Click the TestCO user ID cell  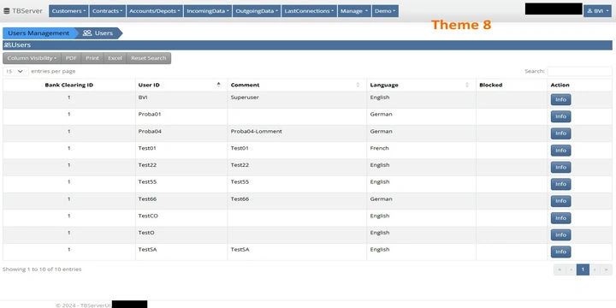tap(181, 218)
